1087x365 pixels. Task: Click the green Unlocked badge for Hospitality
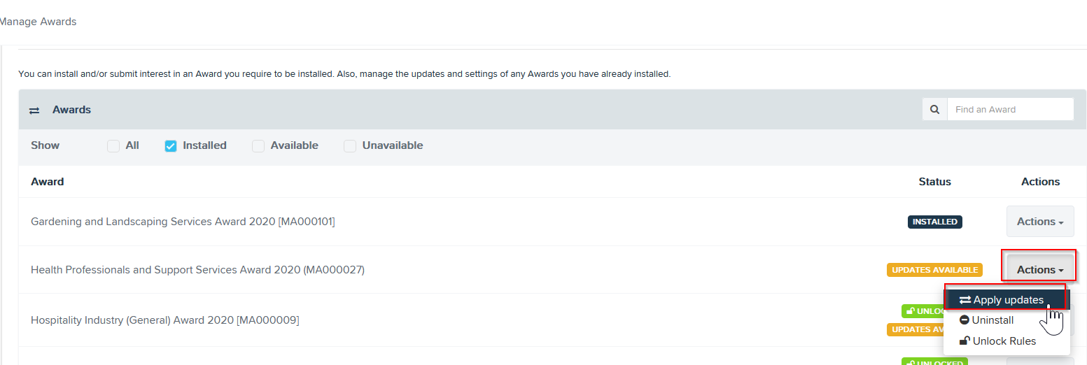(923, 311)
